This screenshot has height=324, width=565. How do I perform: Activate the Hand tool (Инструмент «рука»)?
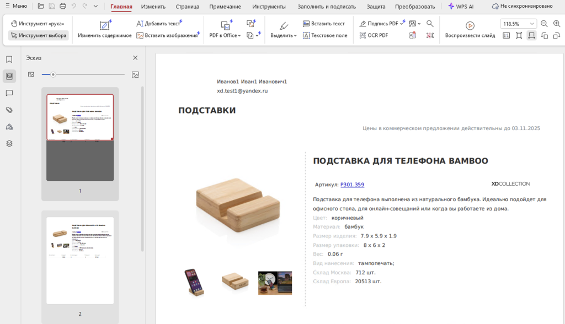tap(38, 24)
